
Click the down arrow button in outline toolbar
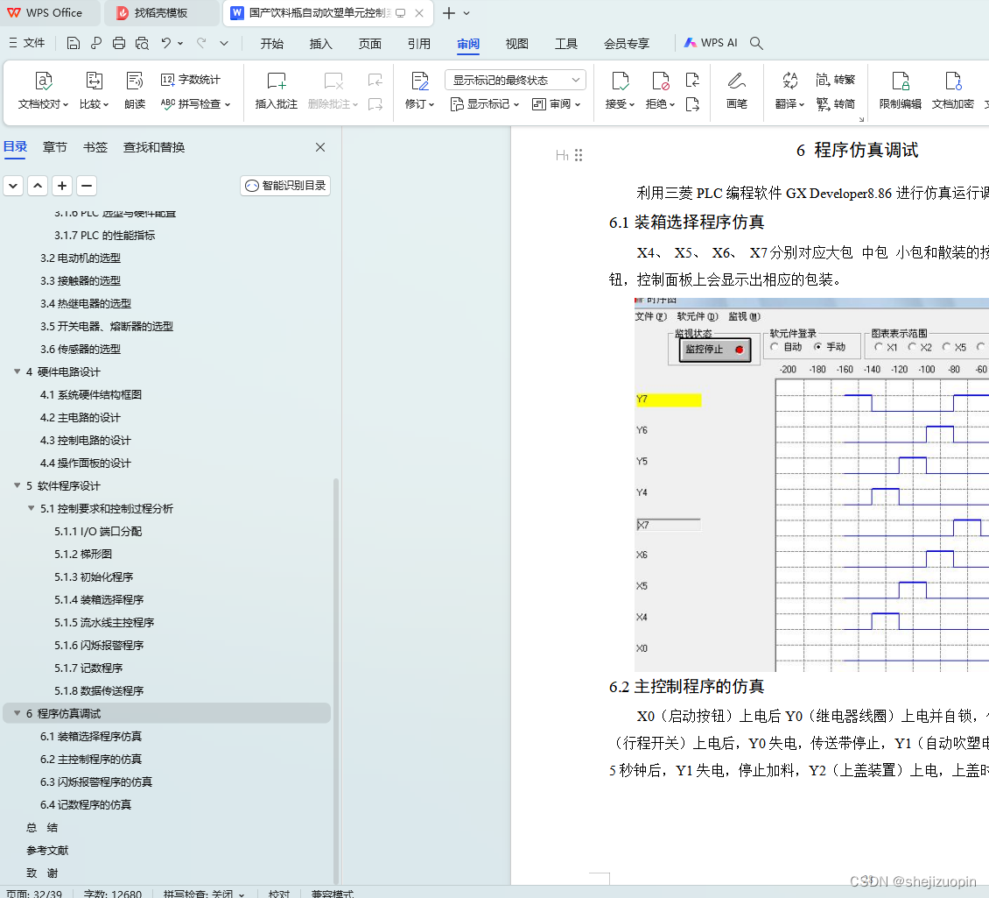13,186
